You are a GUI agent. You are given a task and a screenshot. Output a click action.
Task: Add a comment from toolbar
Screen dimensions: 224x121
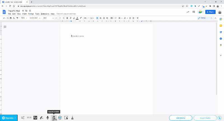click(88, 18)
